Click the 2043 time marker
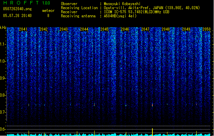214x136 pixels. click(x=64, y=29)
